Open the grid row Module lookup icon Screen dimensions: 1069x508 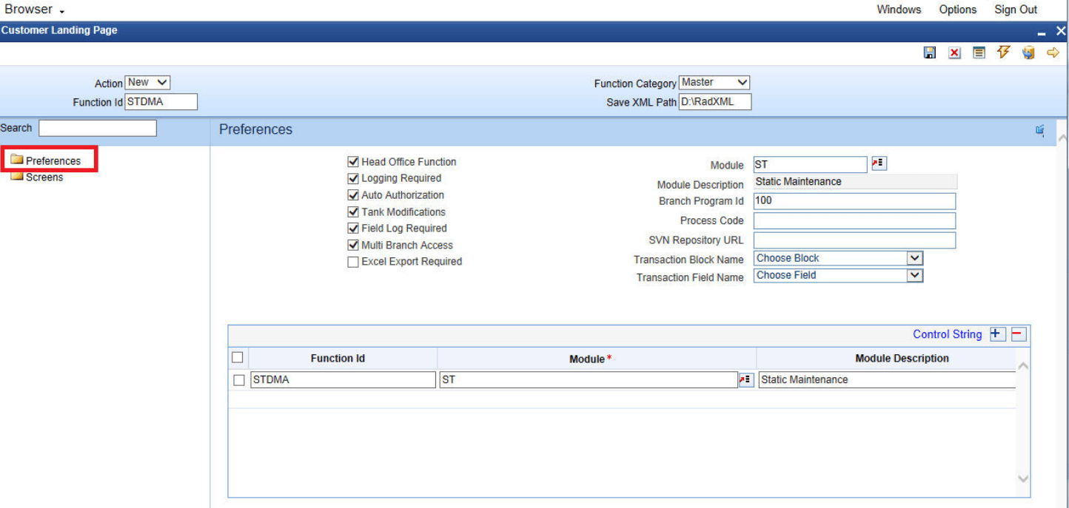point(746,379)
